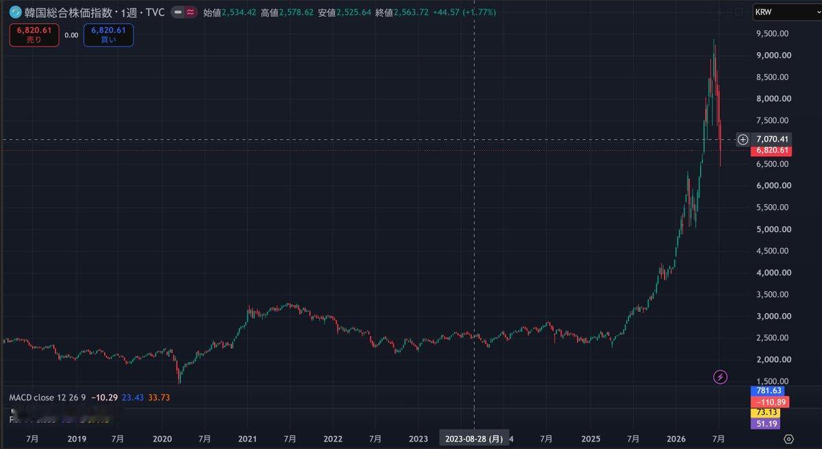Click the 終値 2,563.72 close value
822x449 pixels.
tap(402, 12)
